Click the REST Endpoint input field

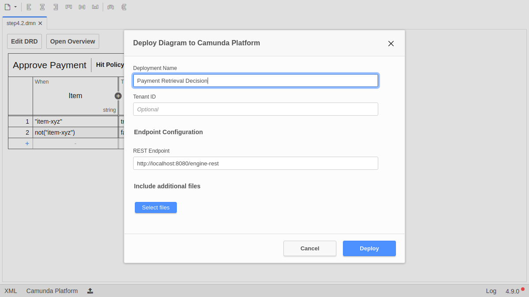pos(255,163)
